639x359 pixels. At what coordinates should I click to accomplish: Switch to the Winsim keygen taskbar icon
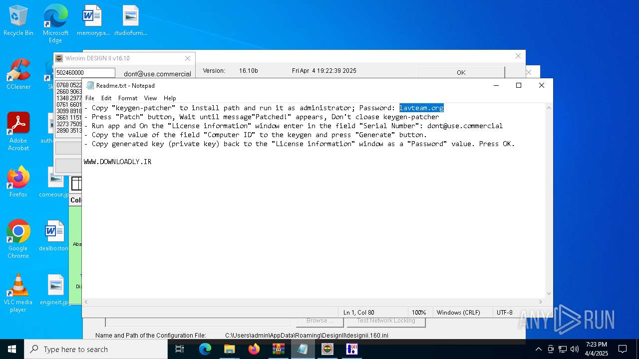pos(327,349)
